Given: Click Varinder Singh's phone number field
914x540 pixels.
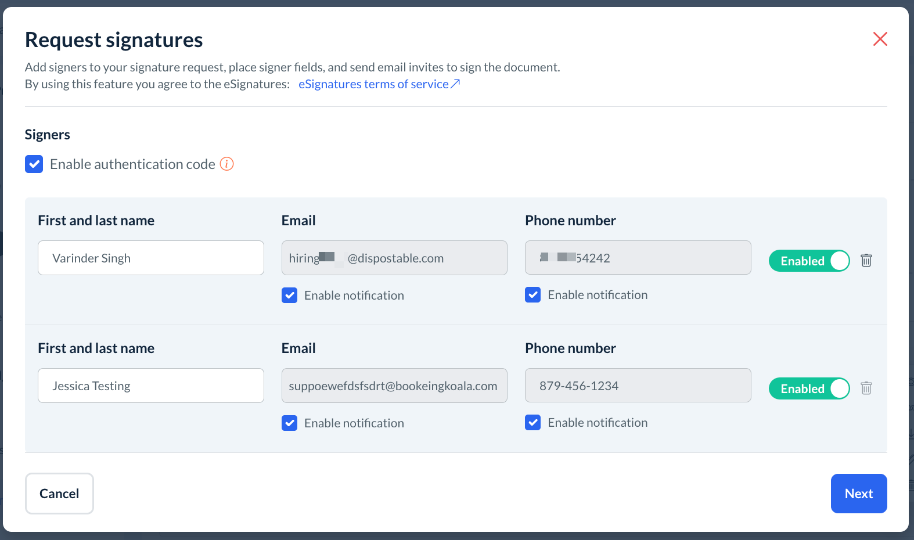Looking at the screenshot, I should pyautogui.click(x=638, y=258).
